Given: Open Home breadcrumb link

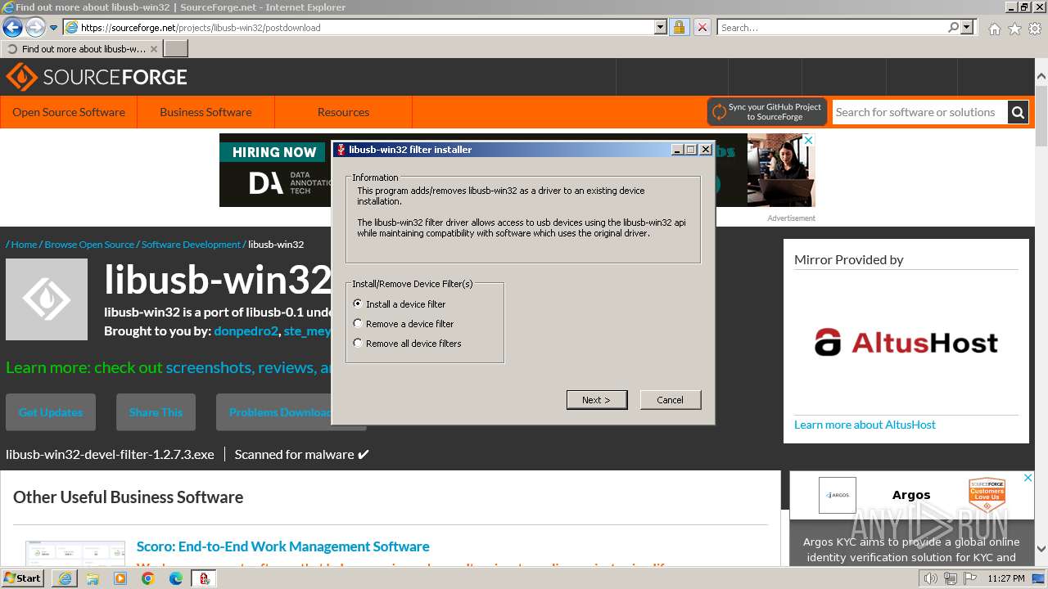Looking at the screenshot, I should pyautogui.click(x=24, y=245).
